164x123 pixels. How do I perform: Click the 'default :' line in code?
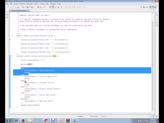tap(25, 99)
